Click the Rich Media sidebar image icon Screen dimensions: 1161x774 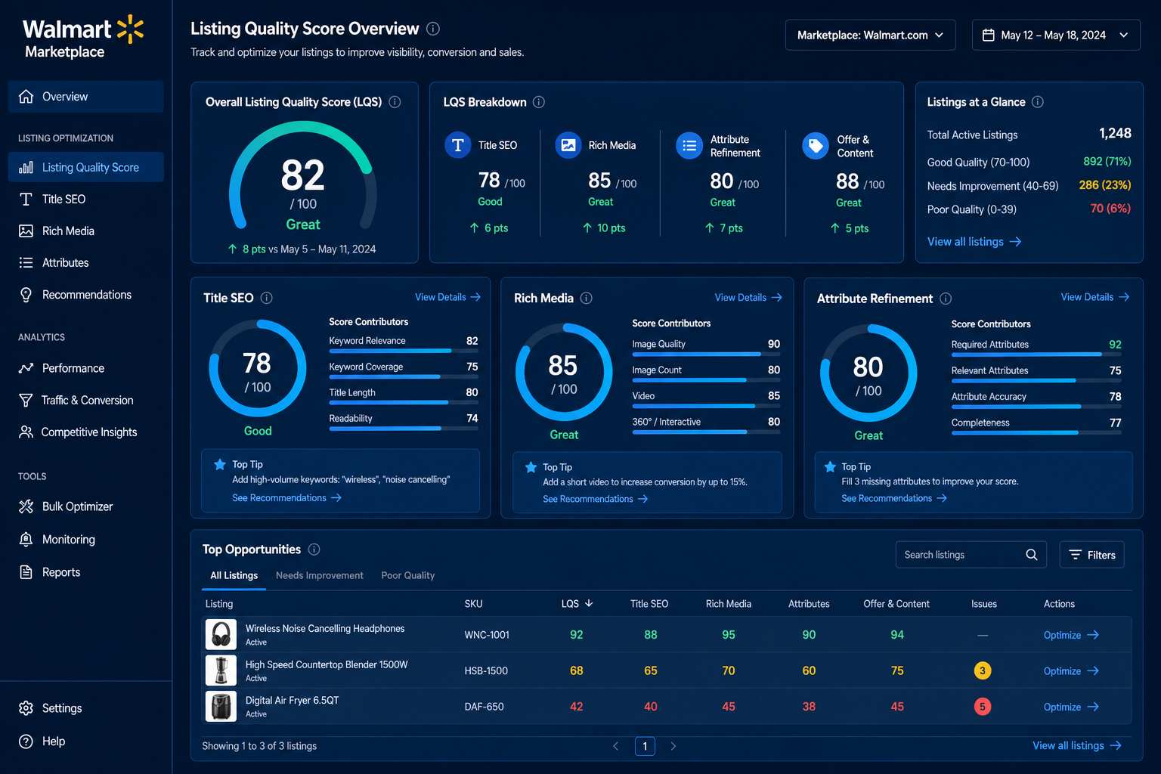[26, 231]
